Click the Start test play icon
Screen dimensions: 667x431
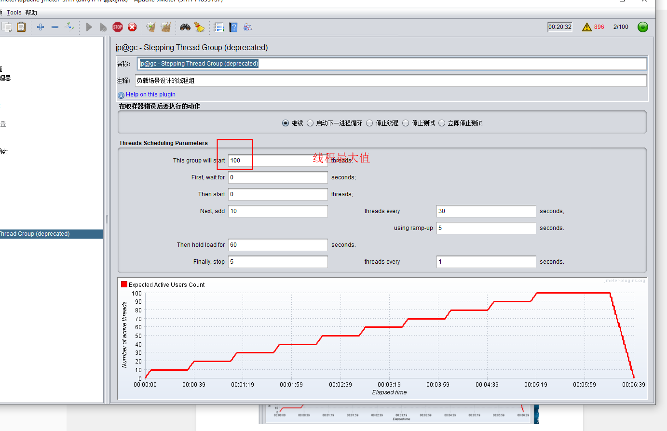click(89, 27)
